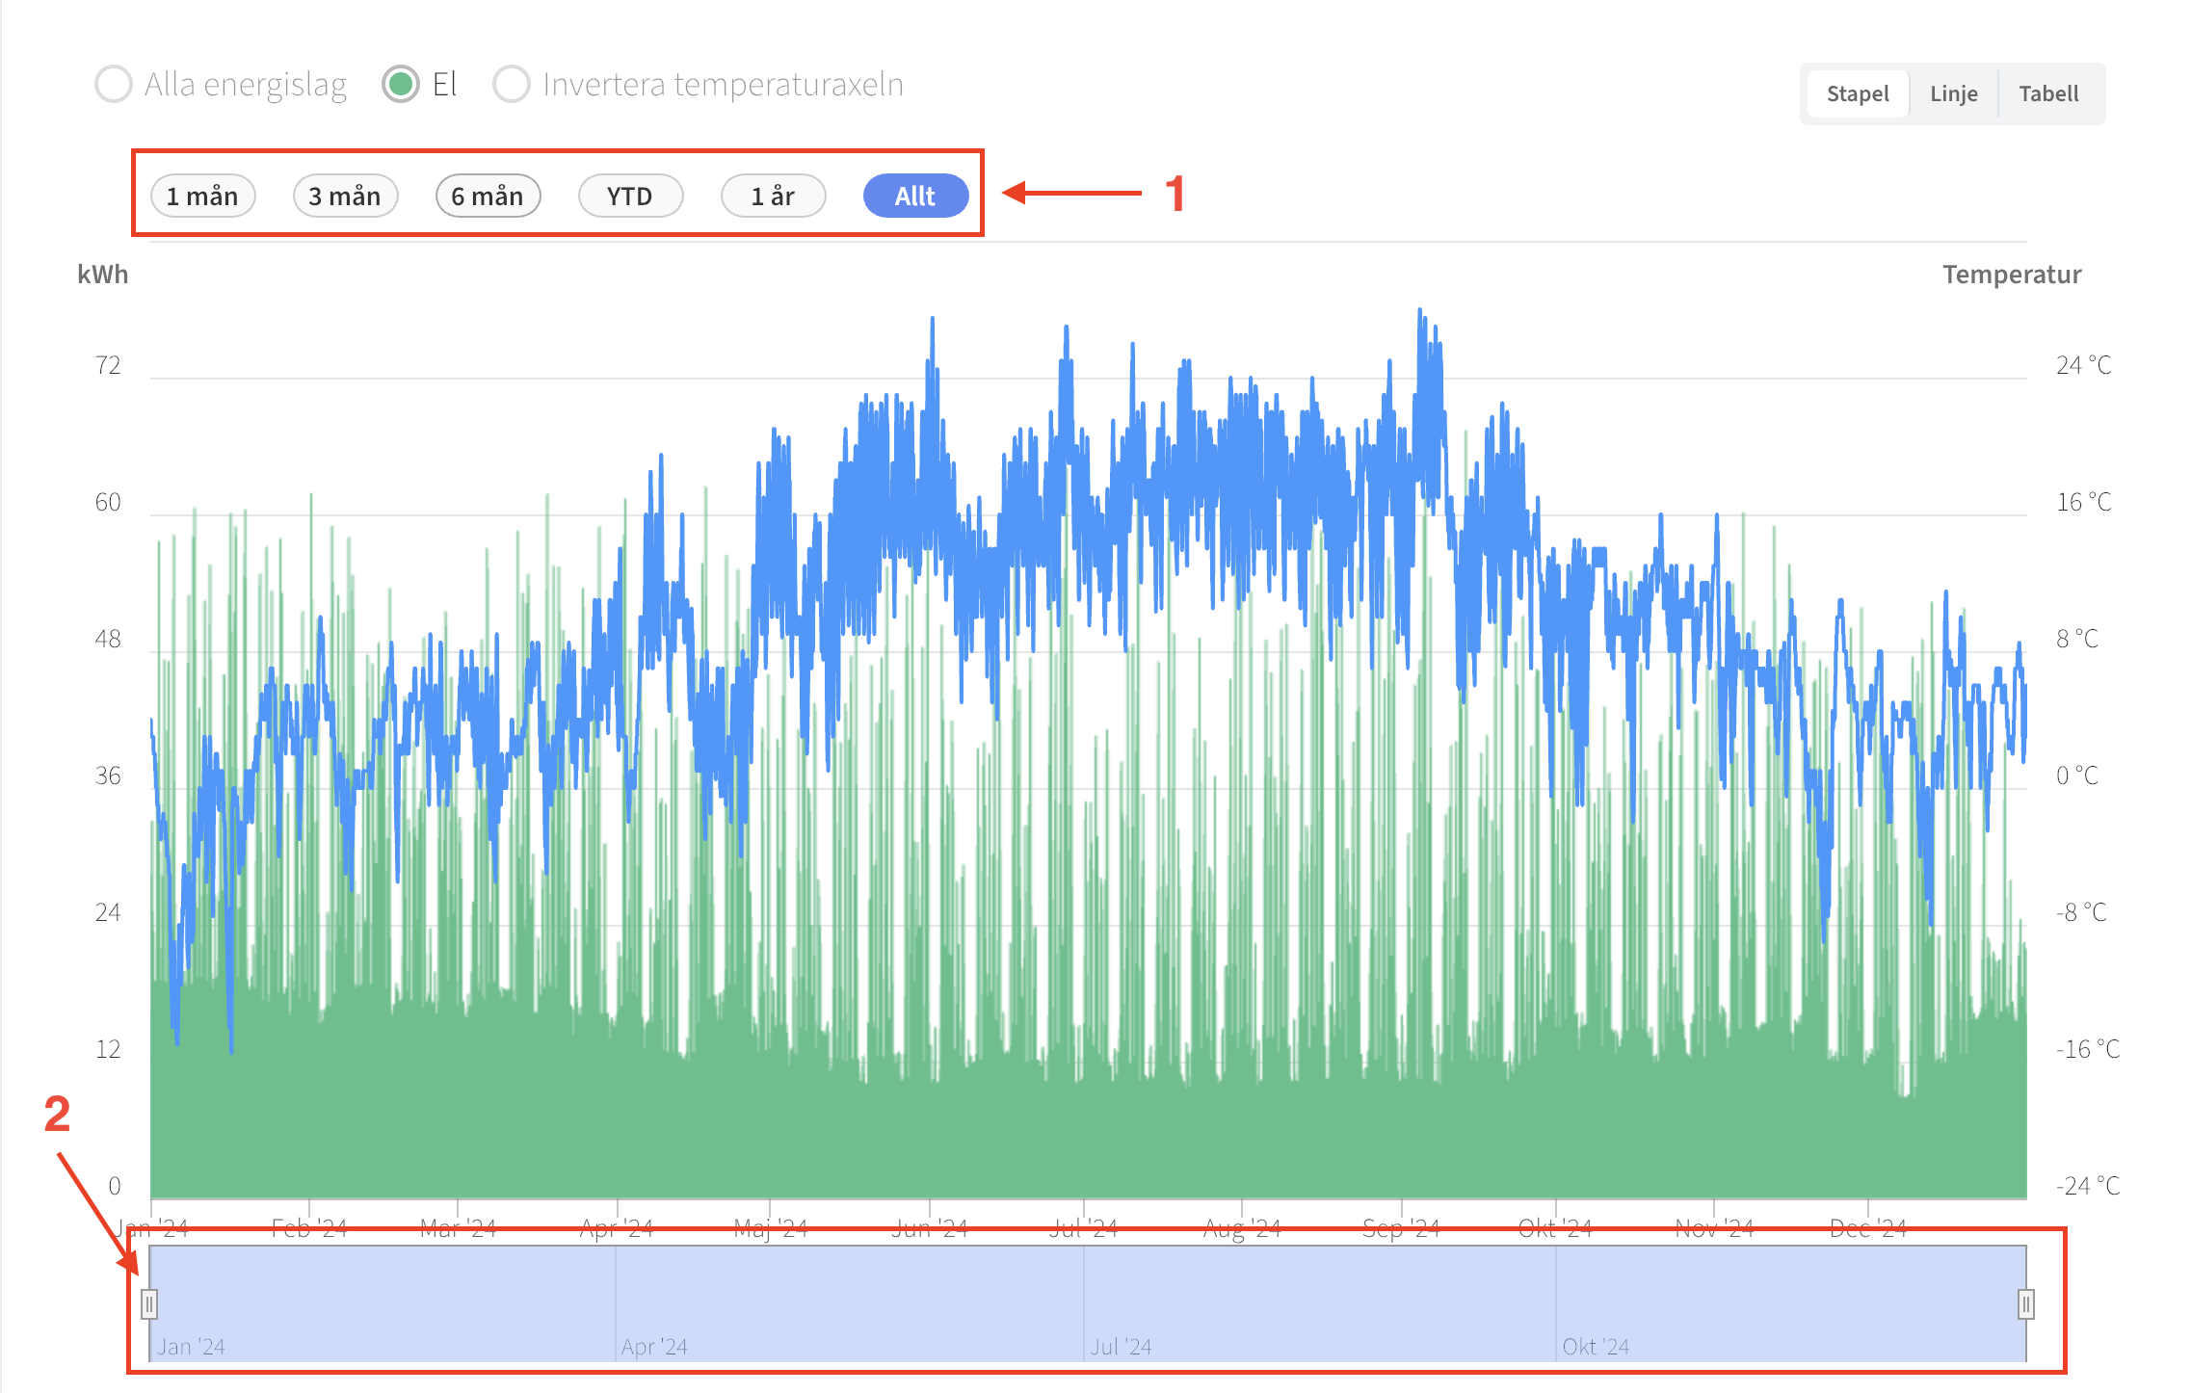Select the 1 år range button

773,197
